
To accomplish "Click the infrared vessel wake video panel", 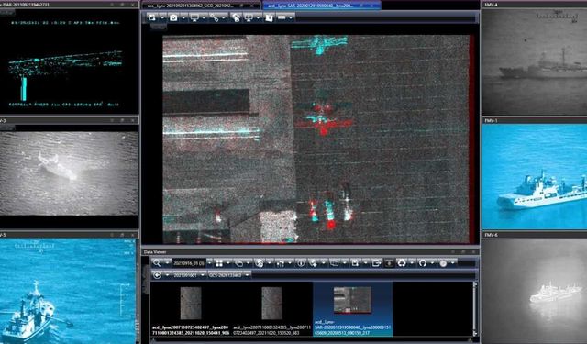I will point(70,173).
